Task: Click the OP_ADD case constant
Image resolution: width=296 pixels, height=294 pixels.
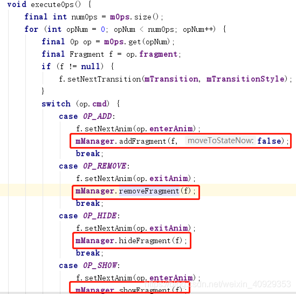Action: pyautogui.click(x=98, y=116)
